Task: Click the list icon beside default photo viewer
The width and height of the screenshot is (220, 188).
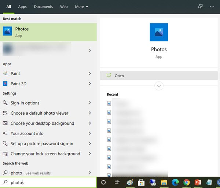Action: click(x=5, y=113)
